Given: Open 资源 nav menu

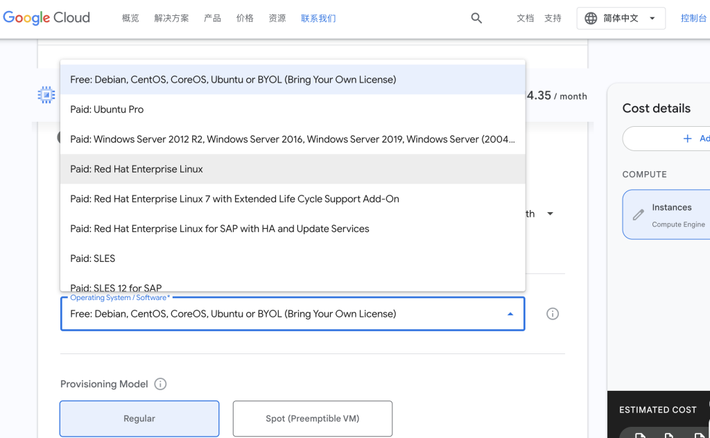Looking at the screenshot, I should [x=277, y=18].
